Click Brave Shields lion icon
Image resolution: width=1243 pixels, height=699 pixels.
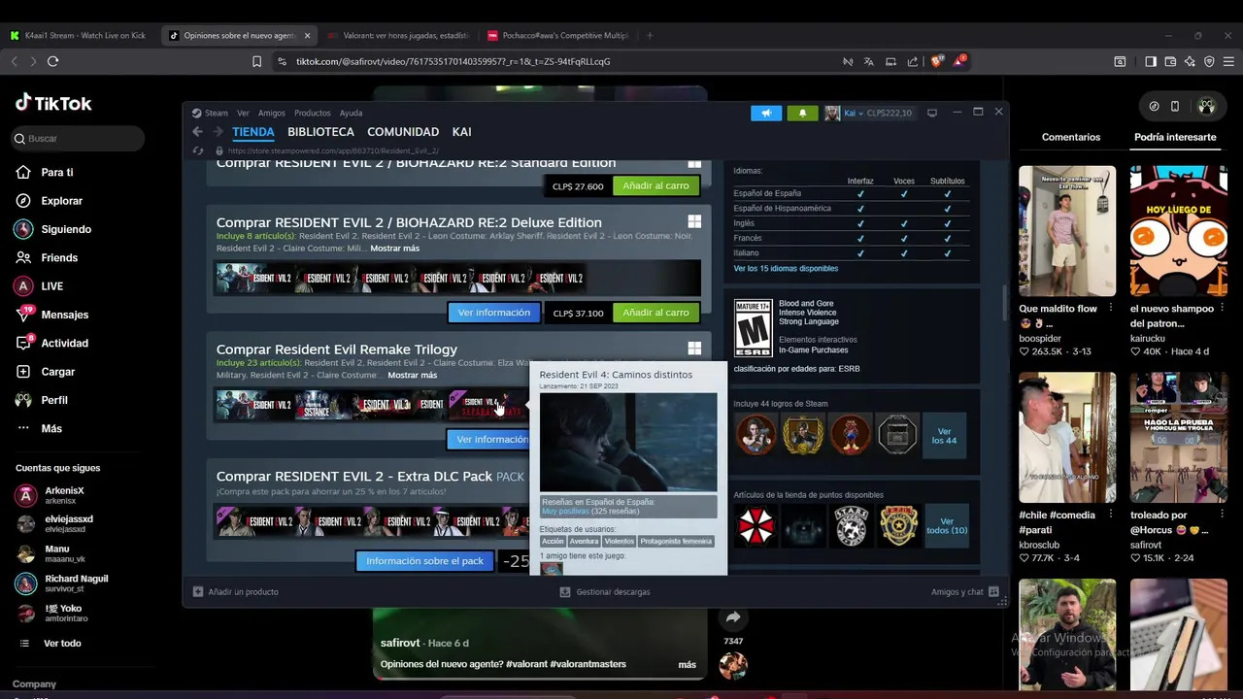tap(937, 61)
